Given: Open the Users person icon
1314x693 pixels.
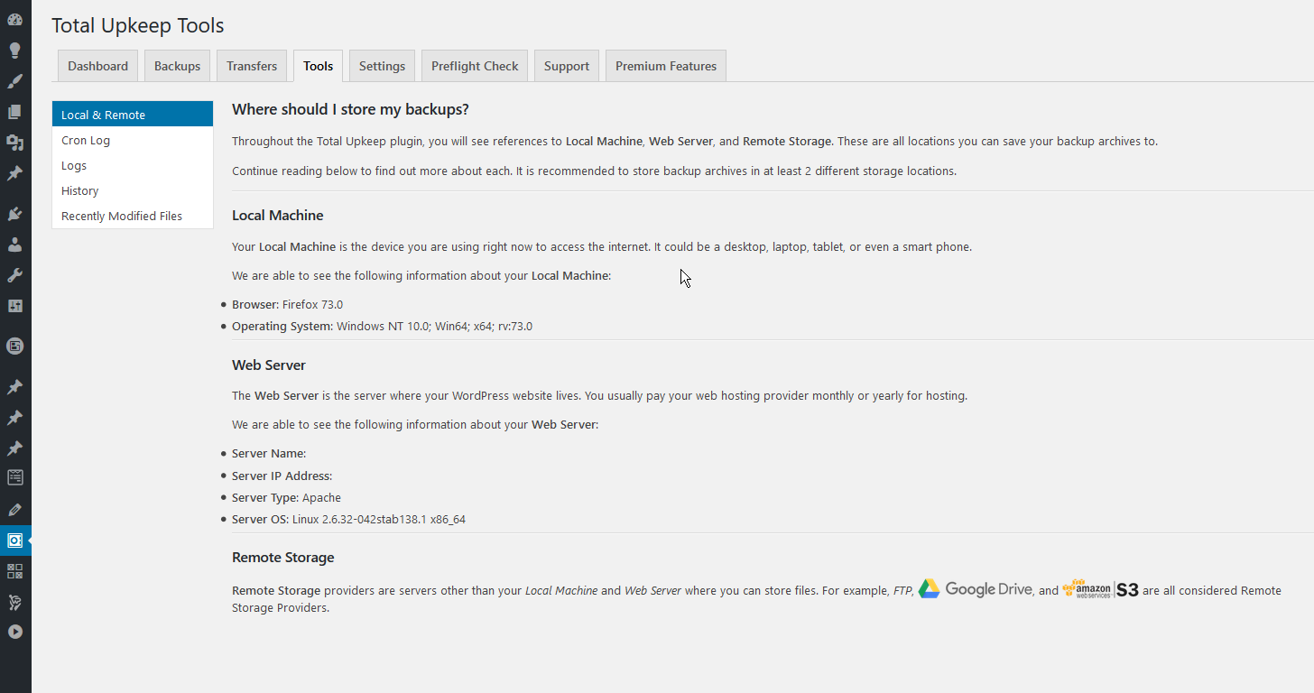Looking at the screenshot, I should (x=14, y=244).
